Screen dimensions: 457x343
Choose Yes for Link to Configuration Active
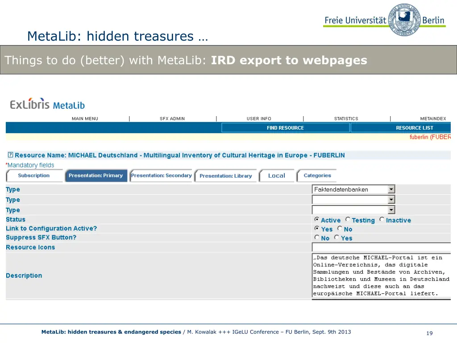(x=316, y=228)
